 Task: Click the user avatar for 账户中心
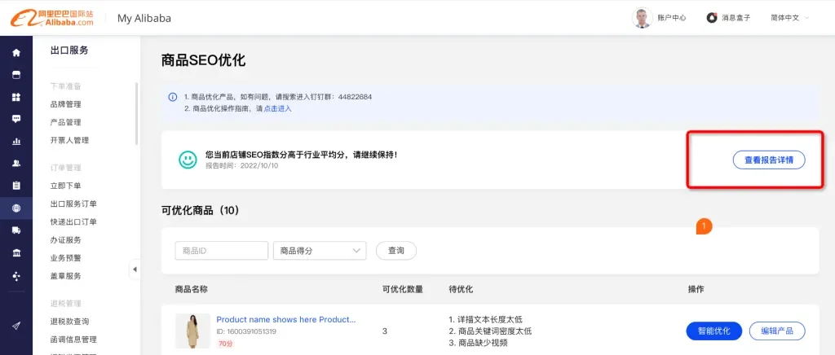point(643,18)
